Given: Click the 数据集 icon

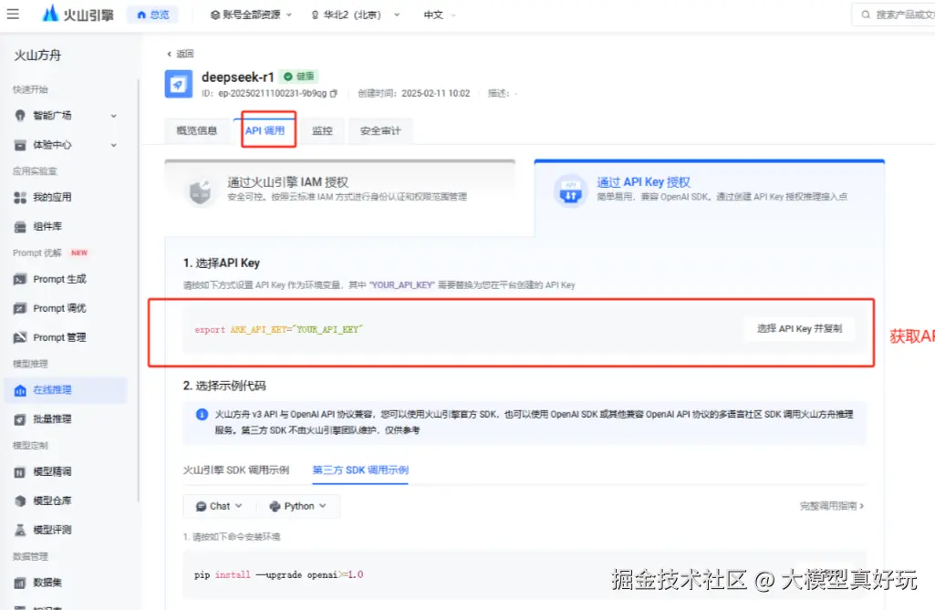Looking at the screenshot, I should coord(20,584).
